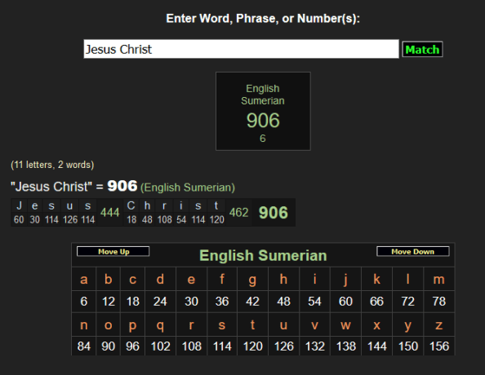This screenshot has width=485, height=375.
Task: Click the value 72 in the cipher table
Action: tap(408, 301)
